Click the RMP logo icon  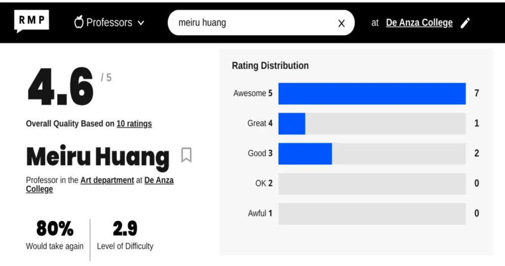tap(32, 21)
